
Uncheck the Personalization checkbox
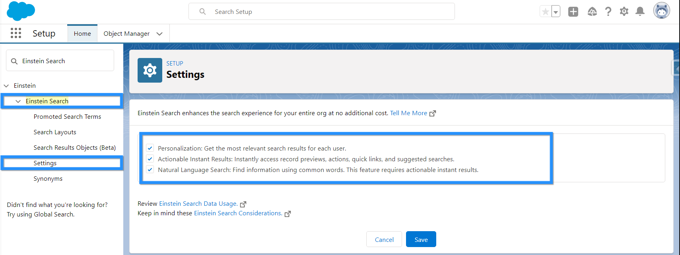pyautogui.click(x=150, y=148)
